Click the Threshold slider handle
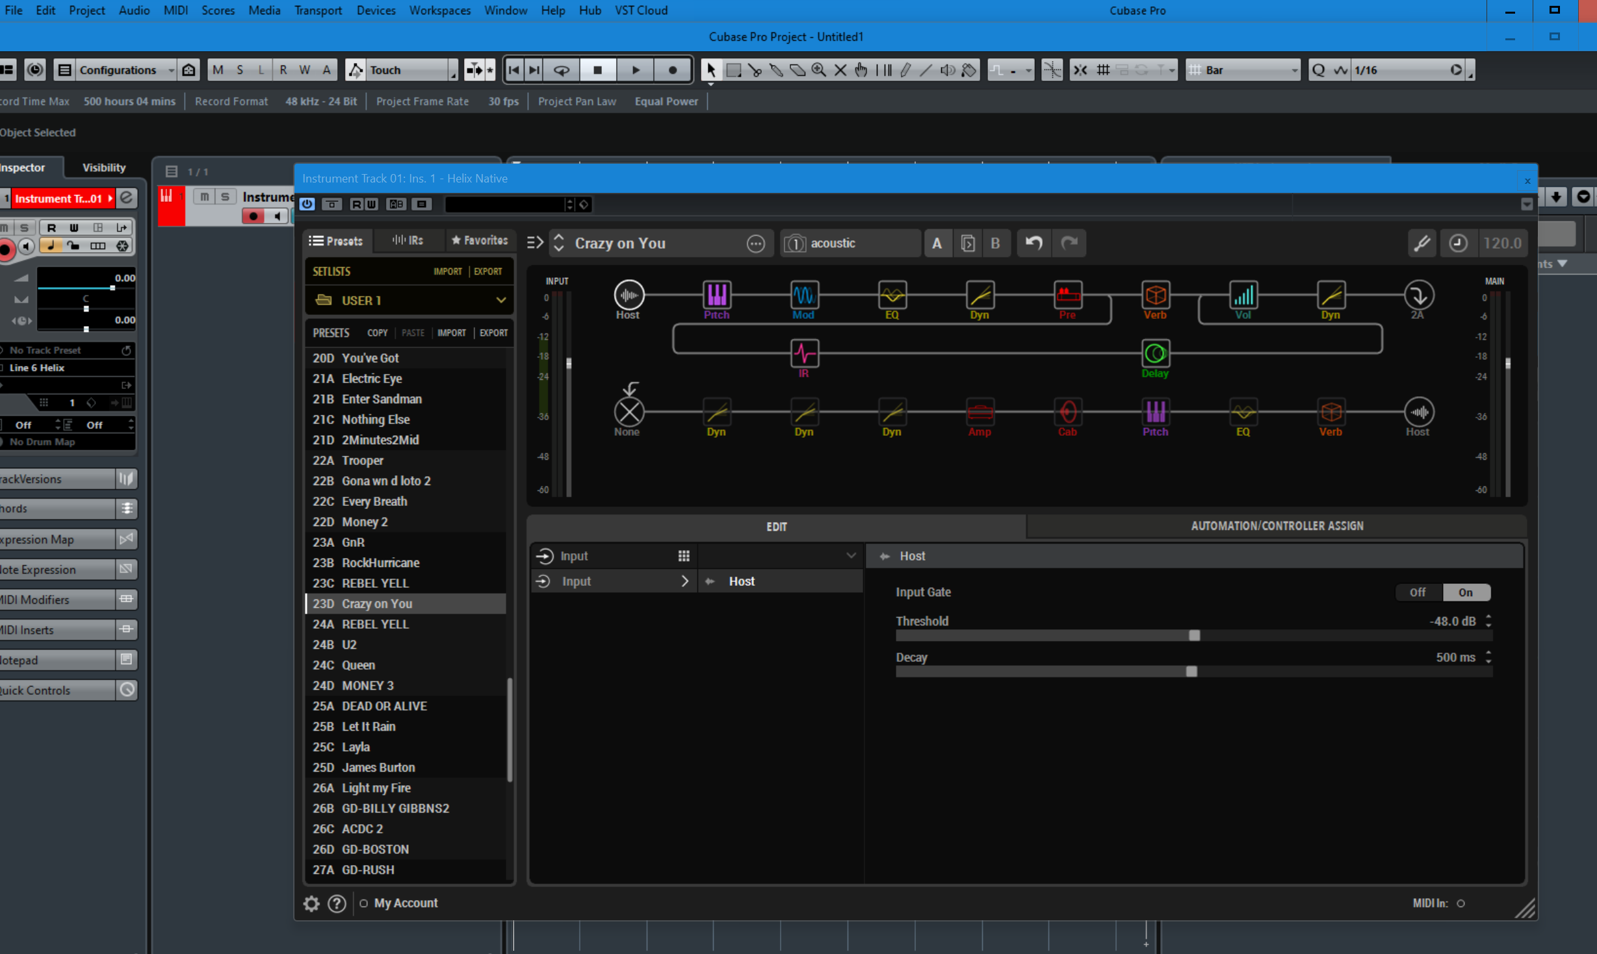 tap(1194, 635)
